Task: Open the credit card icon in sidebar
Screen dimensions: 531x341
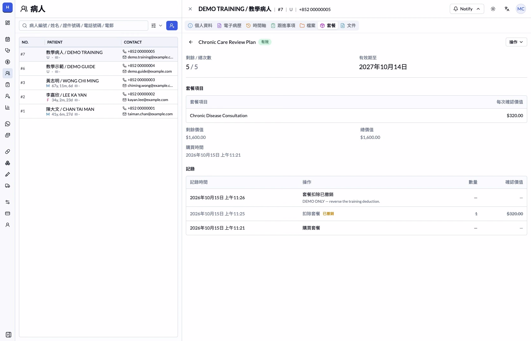Action: coord(8,213)
